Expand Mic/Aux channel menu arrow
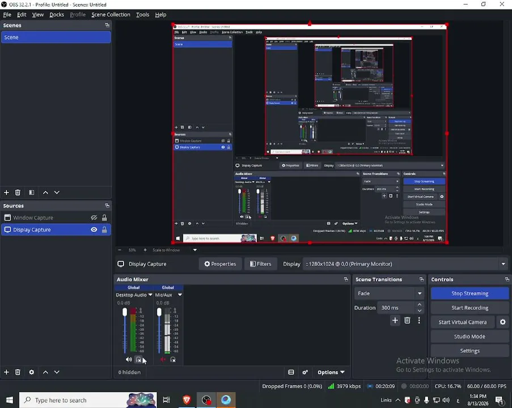Screen dimensions: 512x408 point(180,295)
